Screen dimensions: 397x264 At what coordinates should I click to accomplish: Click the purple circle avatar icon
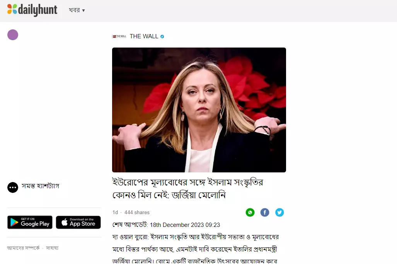(13, 35)
